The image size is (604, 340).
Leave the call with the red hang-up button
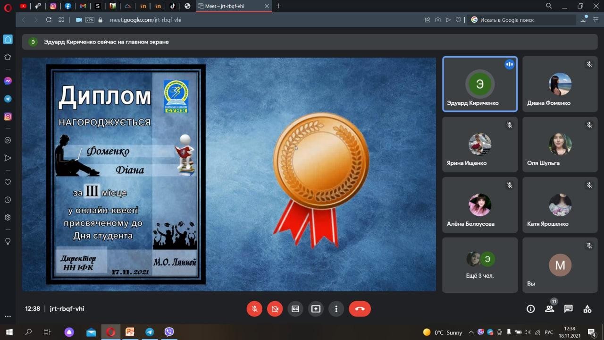(360, 309)
